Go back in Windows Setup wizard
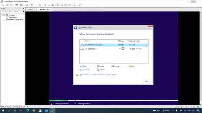202x113 pixels. [x=76, y=28]
